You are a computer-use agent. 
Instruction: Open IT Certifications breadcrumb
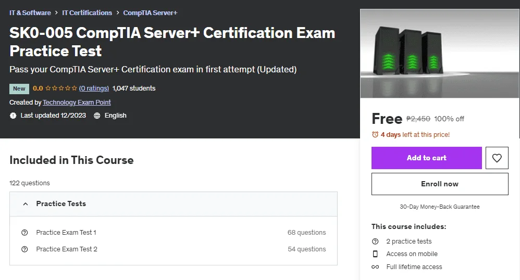[87, 13]
